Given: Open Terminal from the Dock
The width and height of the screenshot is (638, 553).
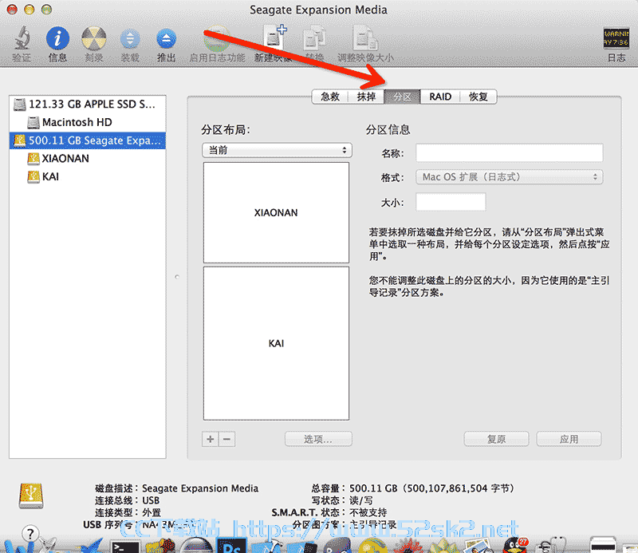Looking at the screenshot, I should point(125,546).
